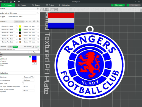Edit preset for filament 10
Image resolution: width=142 pixels, height=107 pixels.
tap(38, 39)
